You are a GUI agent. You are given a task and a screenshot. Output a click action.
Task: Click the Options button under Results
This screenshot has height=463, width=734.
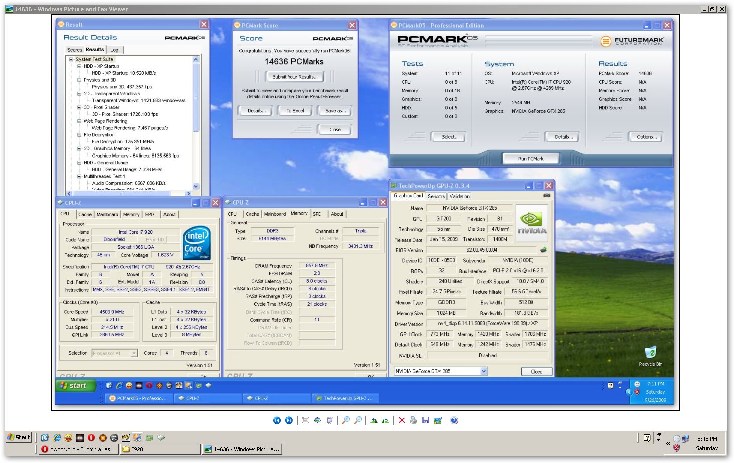click(x=647, y=137)
